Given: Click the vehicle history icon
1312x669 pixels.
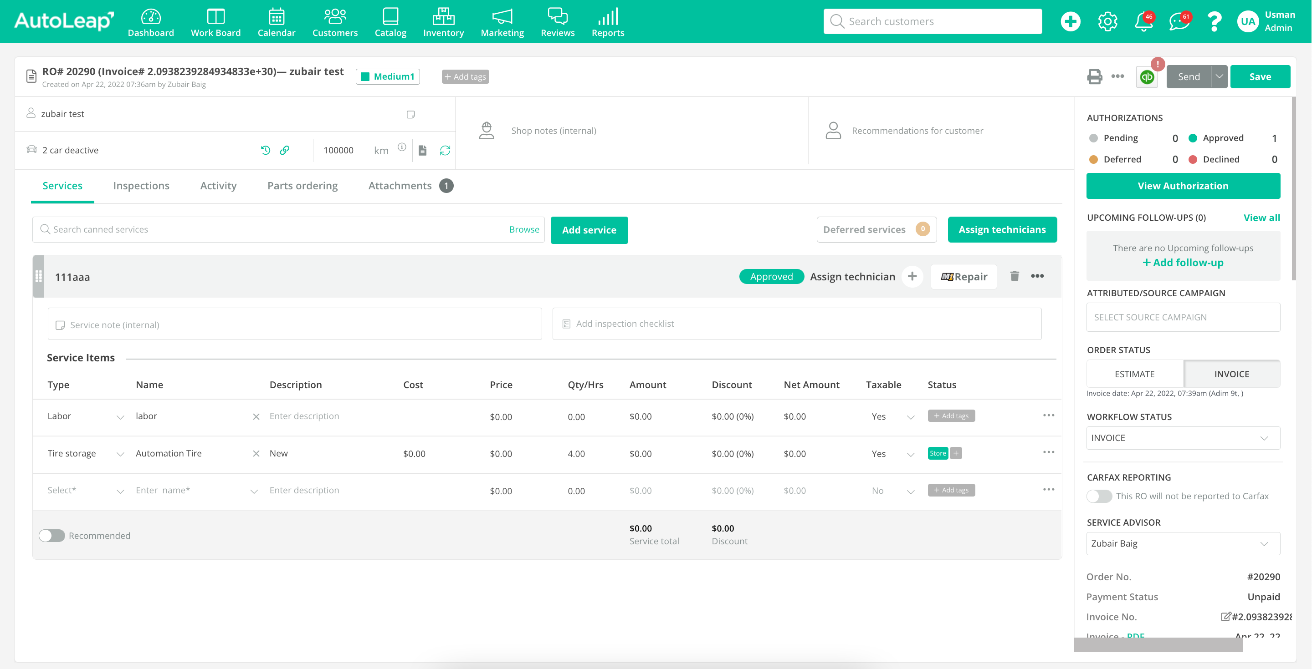Looking at the screenshot, I should tap(265, 150).
